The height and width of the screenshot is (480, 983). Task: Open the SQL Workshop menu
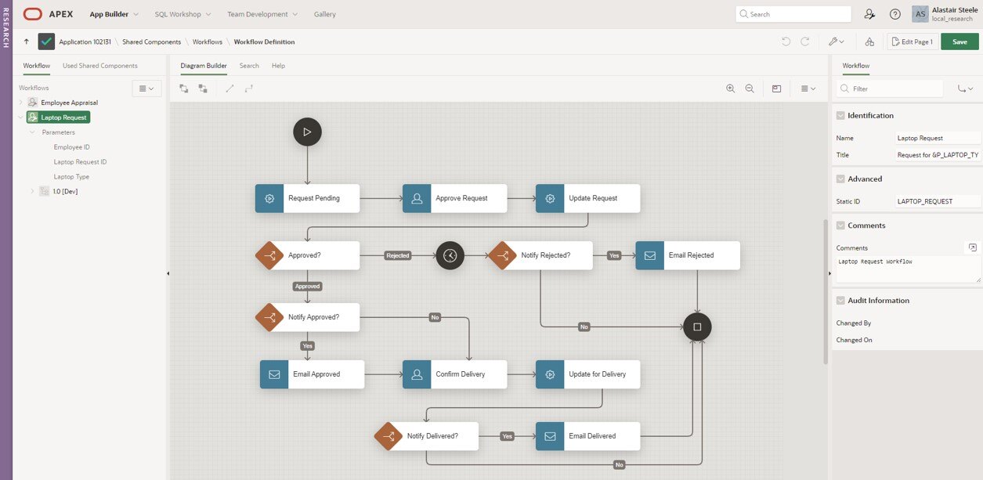click(x=183, y=14)
